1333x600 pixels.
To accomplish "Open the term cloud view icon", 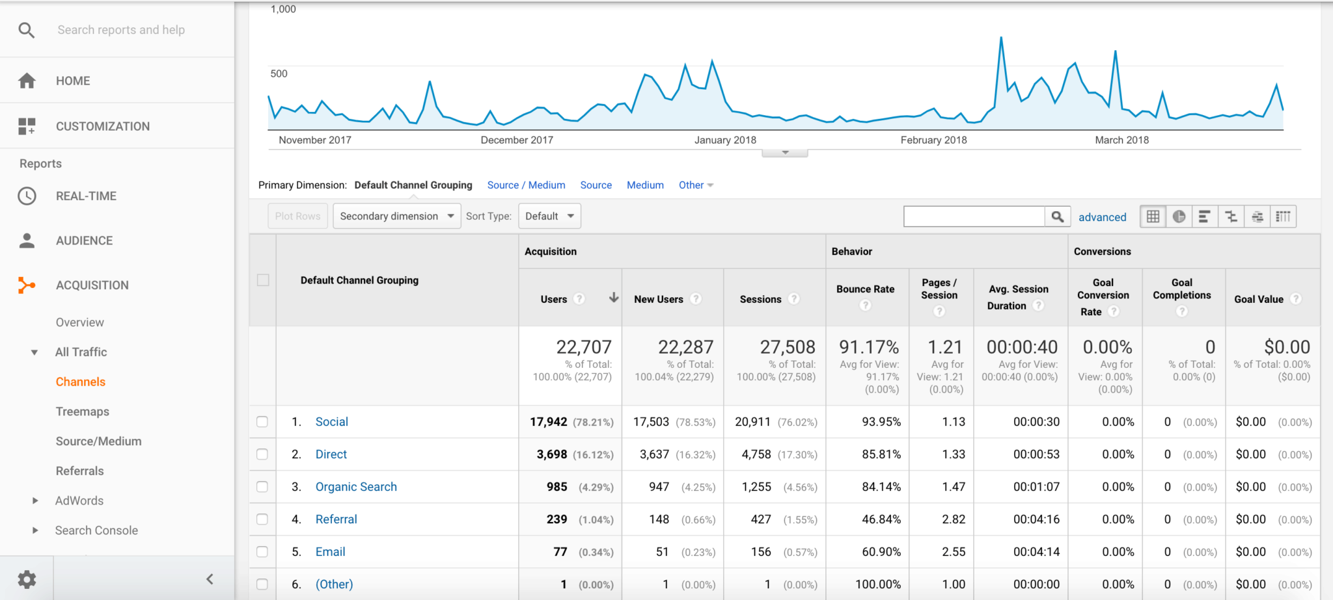I will (x=1257, y=216).
